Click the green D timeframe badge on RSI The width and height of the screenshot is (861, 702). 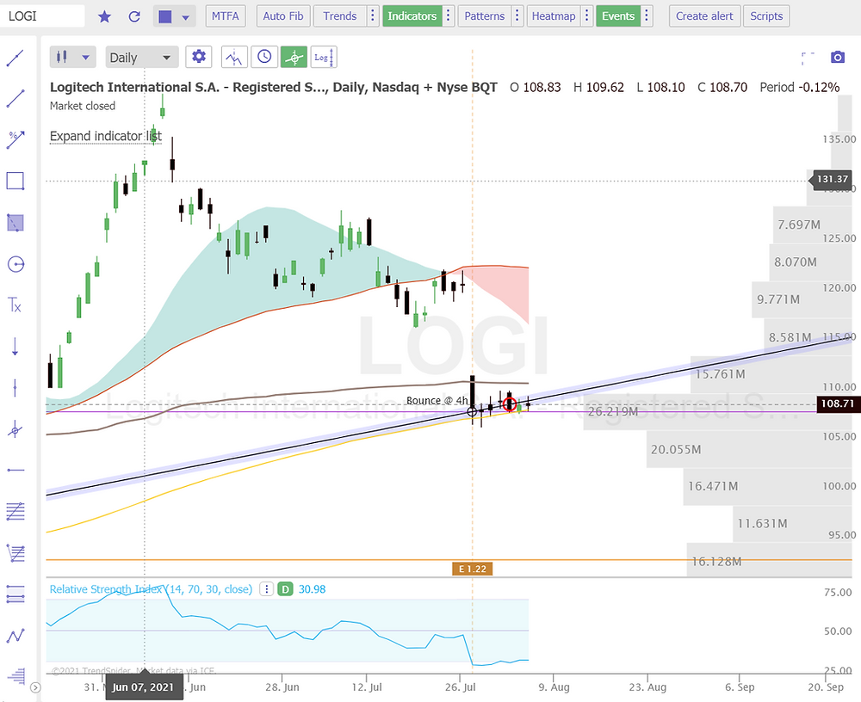(285, 589)
